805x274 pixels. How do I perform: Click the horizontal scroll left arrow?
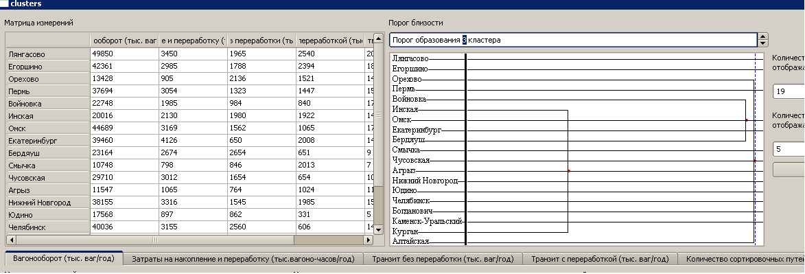(x=11, y=240)
